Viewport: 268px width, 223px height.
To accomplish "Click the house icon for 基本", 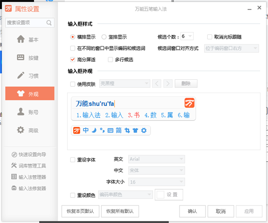I will coord(21,39).
